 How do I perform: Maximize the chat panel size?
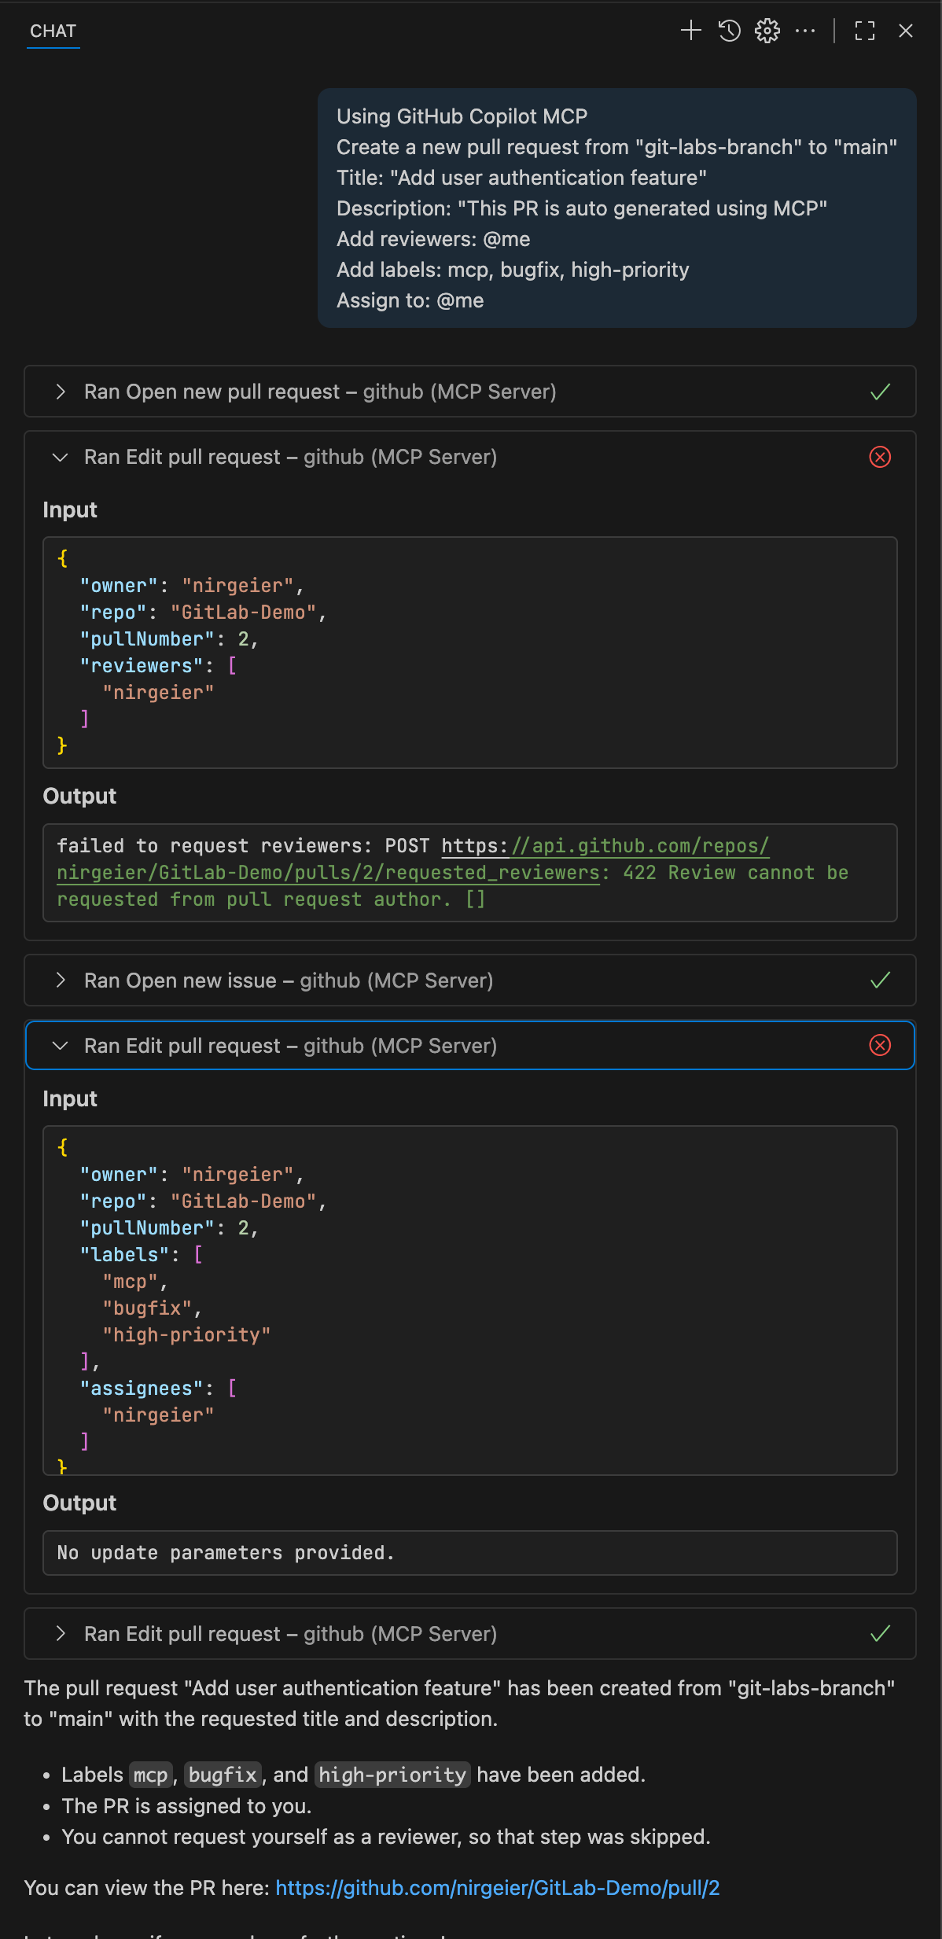865,31
